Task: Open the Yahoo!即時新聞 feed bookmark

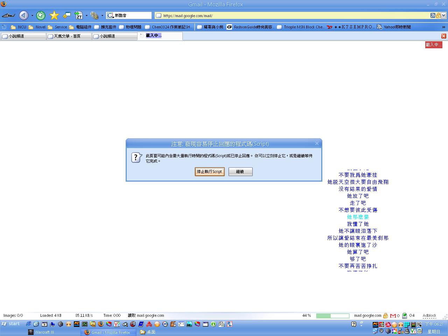Action: click(x=394, y=27)
